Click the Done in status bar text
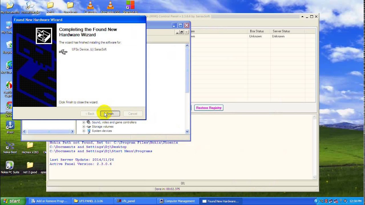This screenshot has height=205, width=365. click(167, 189)
